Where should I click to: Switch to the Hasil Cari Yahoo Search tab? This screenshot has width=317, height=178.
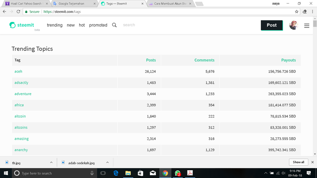(27, 4)
